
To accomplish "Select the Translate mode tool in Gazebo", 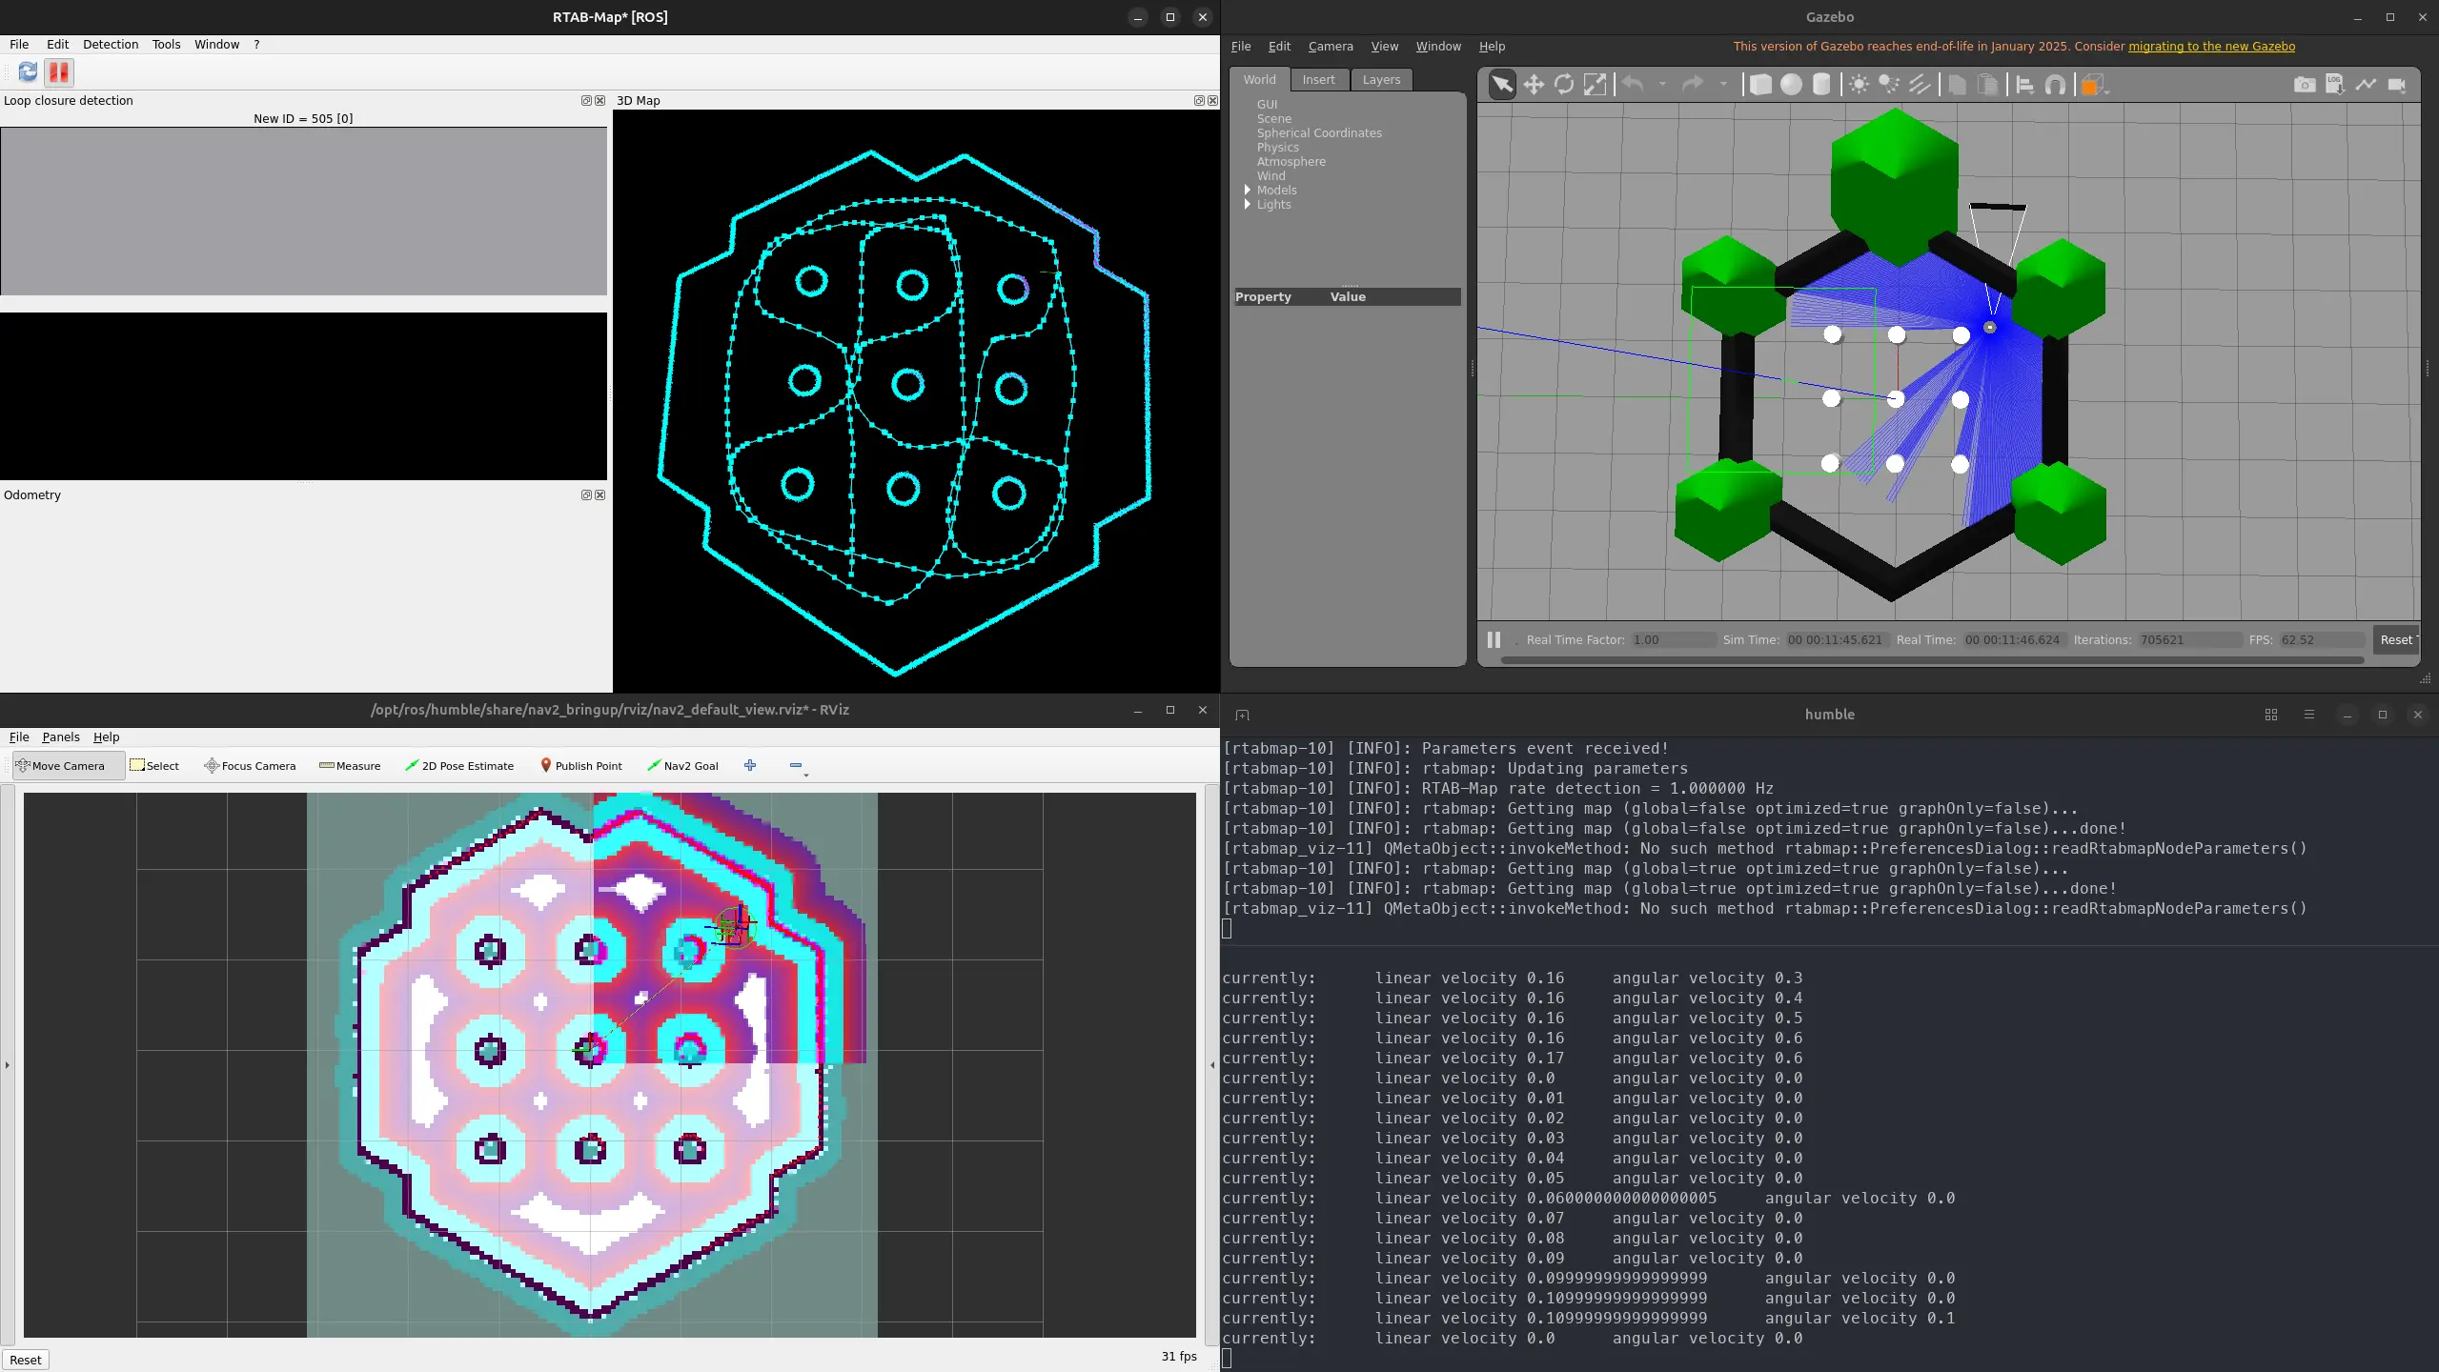I will pyautogui.click(x=1533, y=85).
